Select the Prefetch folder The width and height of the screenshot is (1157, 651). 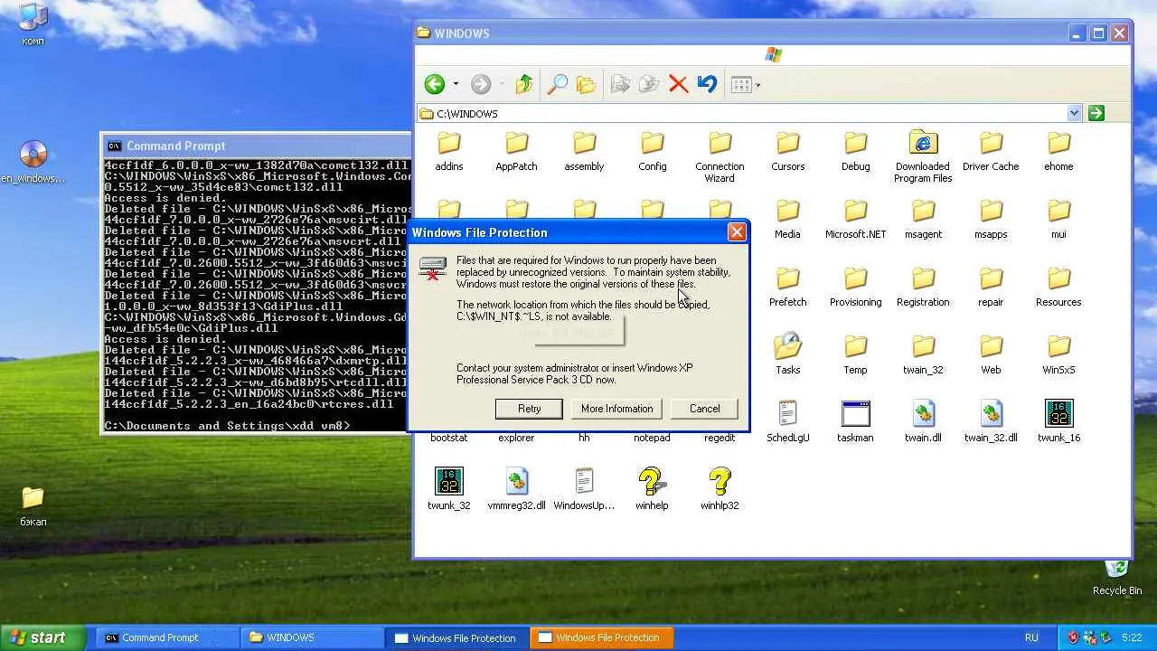pos(787,287)
